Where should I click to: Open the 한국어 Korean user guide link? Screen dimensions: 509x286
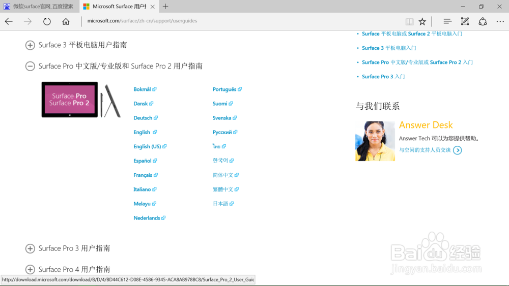pyautogui.click(x=223, y=161)
